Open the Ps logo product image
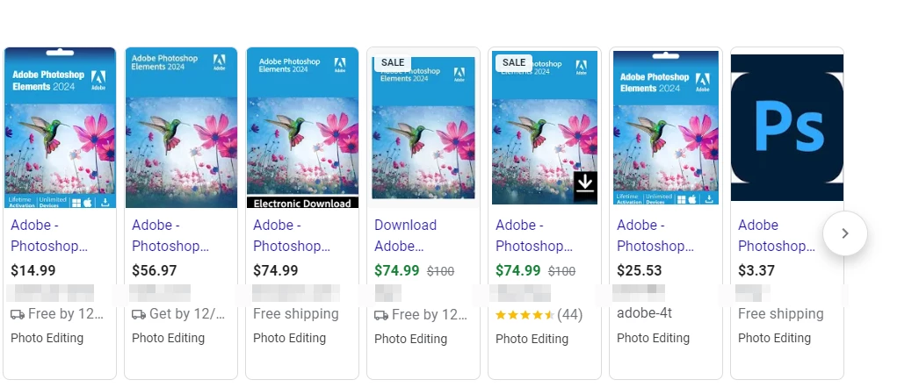The width and height of the screenshot is (919, 387). pyautogui.click(x=787, y=127)
